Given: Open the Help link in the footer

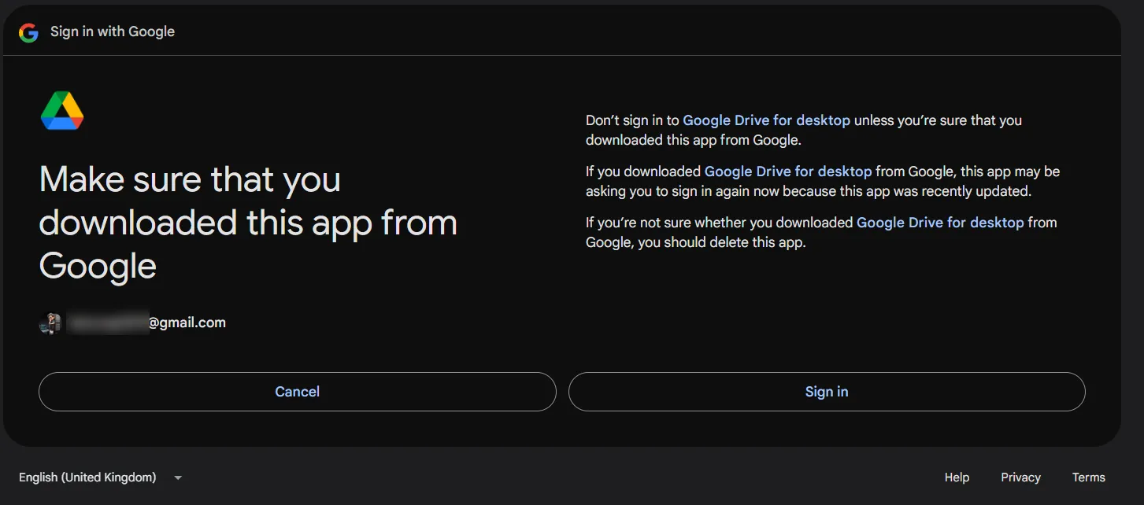Looking at the screenshot, I should tap(957, 477).
